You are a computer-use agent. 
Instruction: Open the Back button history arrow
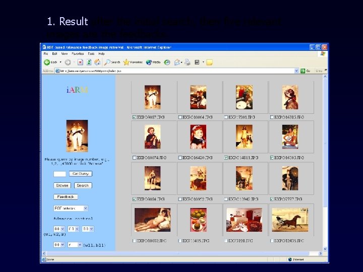tap(60, 62)
